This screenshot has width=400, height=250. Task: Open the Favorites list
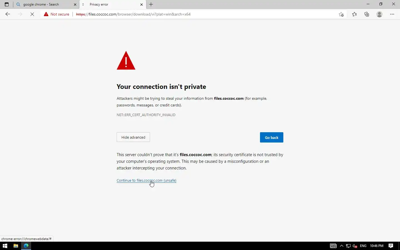tap(354, 14)
